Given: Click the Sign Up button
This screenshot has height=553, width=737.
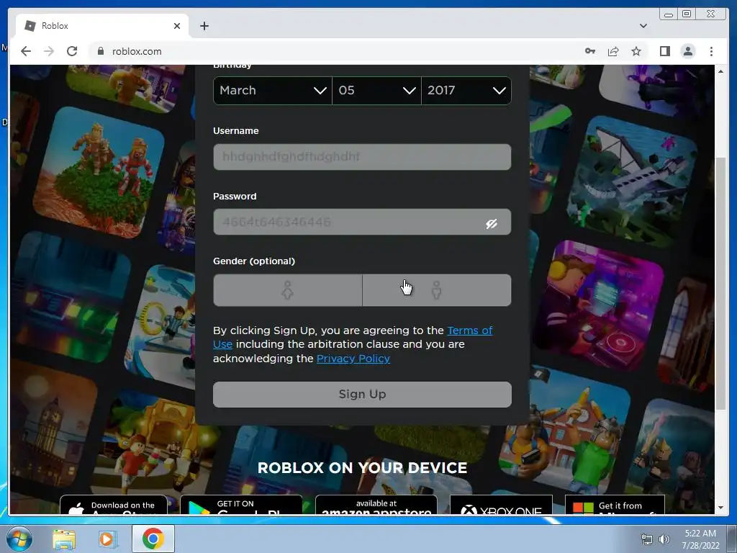Looking at the screenshot, I should tap(362, 394).
